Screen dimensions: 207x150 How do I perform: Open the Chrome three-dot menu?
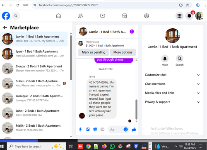coord(205,5)
